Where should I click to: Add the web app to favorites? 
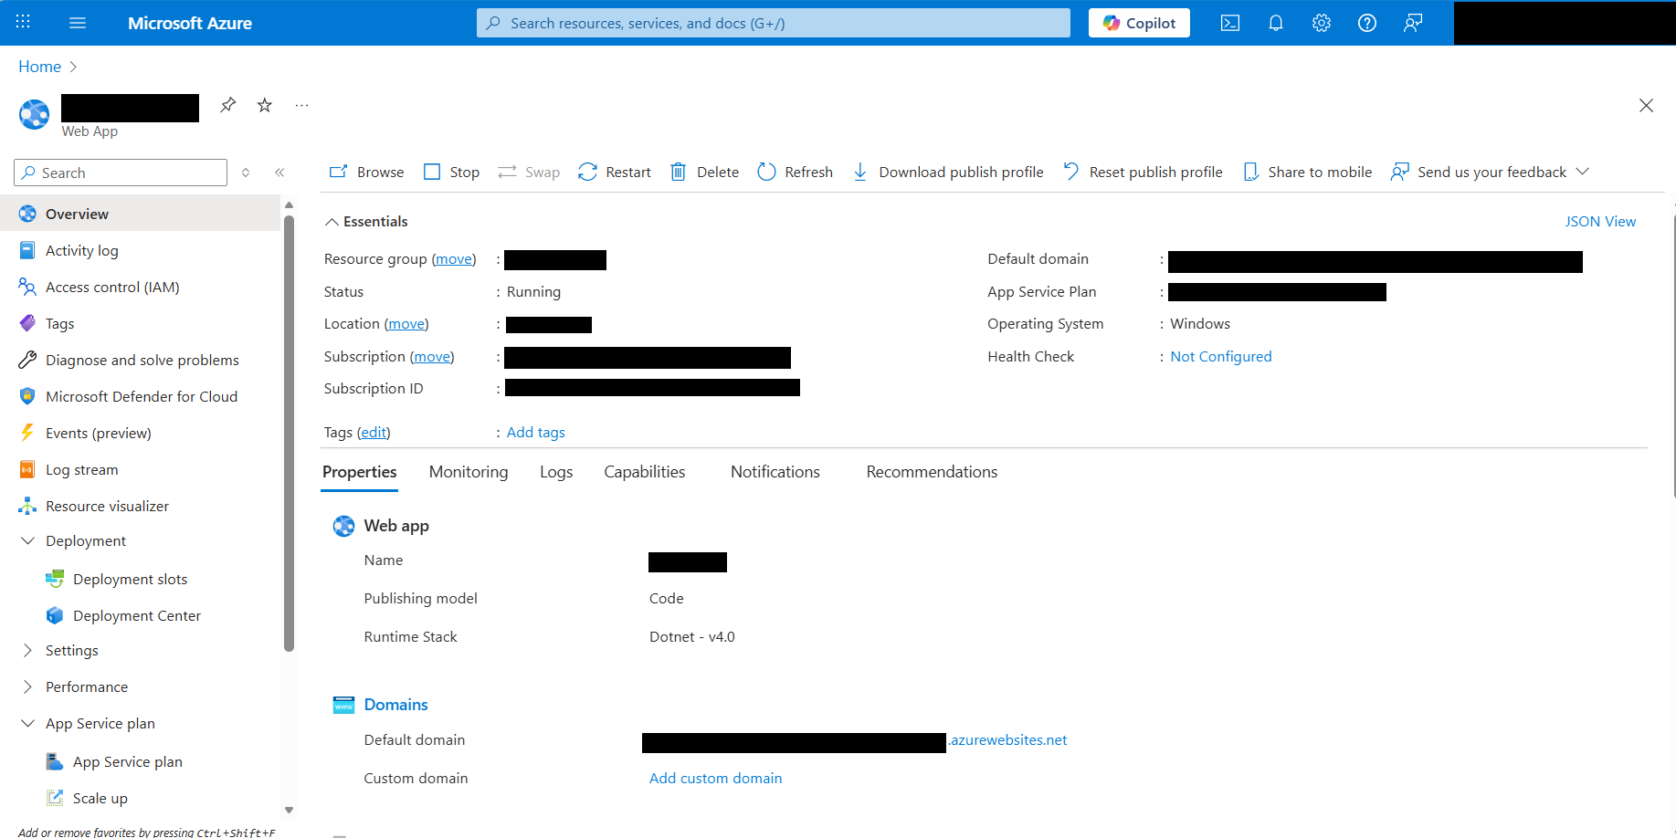click(x=264, y=104)
